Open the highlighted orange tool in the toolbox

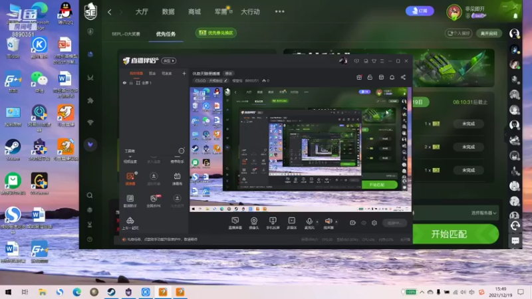coord(130,178)
